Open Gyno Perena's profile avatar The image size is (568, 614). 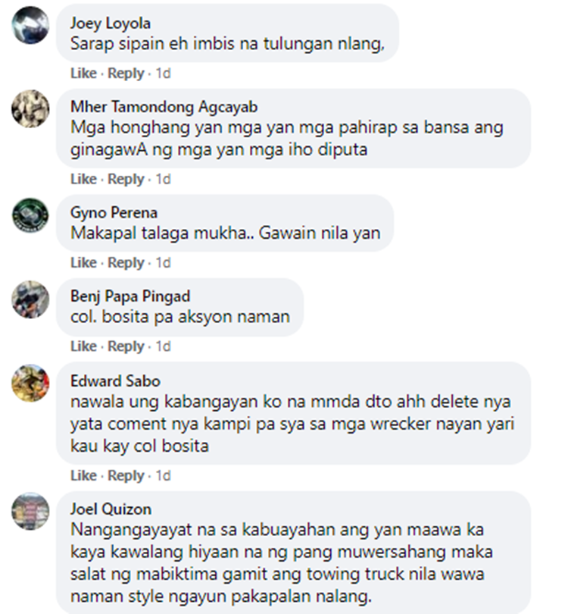(30, 215)
